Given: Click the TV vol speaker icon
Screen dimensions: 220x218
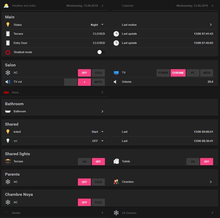Looking at the screenshot, I should [8, 82].
